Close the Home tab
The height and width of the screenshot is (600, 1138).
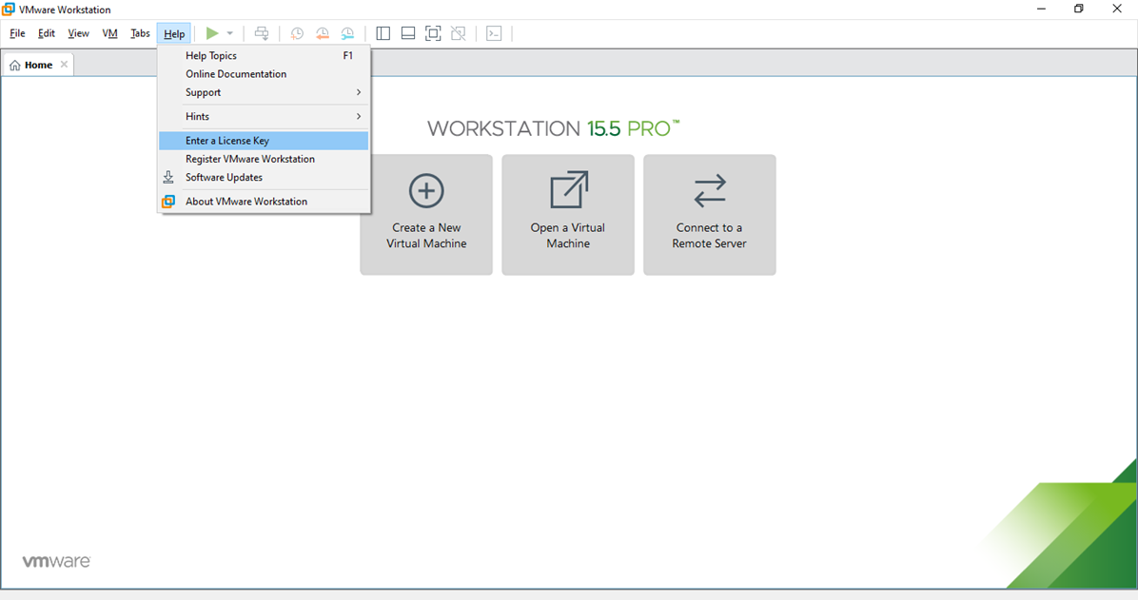(64, 65)
